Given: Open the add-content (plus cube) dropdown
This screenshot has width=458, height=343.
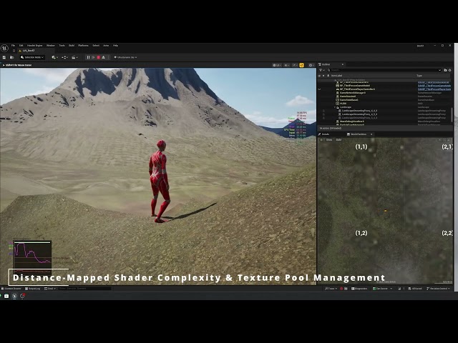Looking at the screenshot, I should 54,57.
